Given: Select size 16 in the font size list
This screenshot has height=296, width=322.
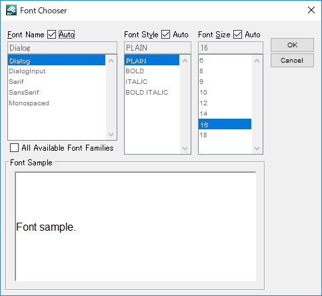Looking at the screenshot, I should pyautogui.click(x=225, y=125).
